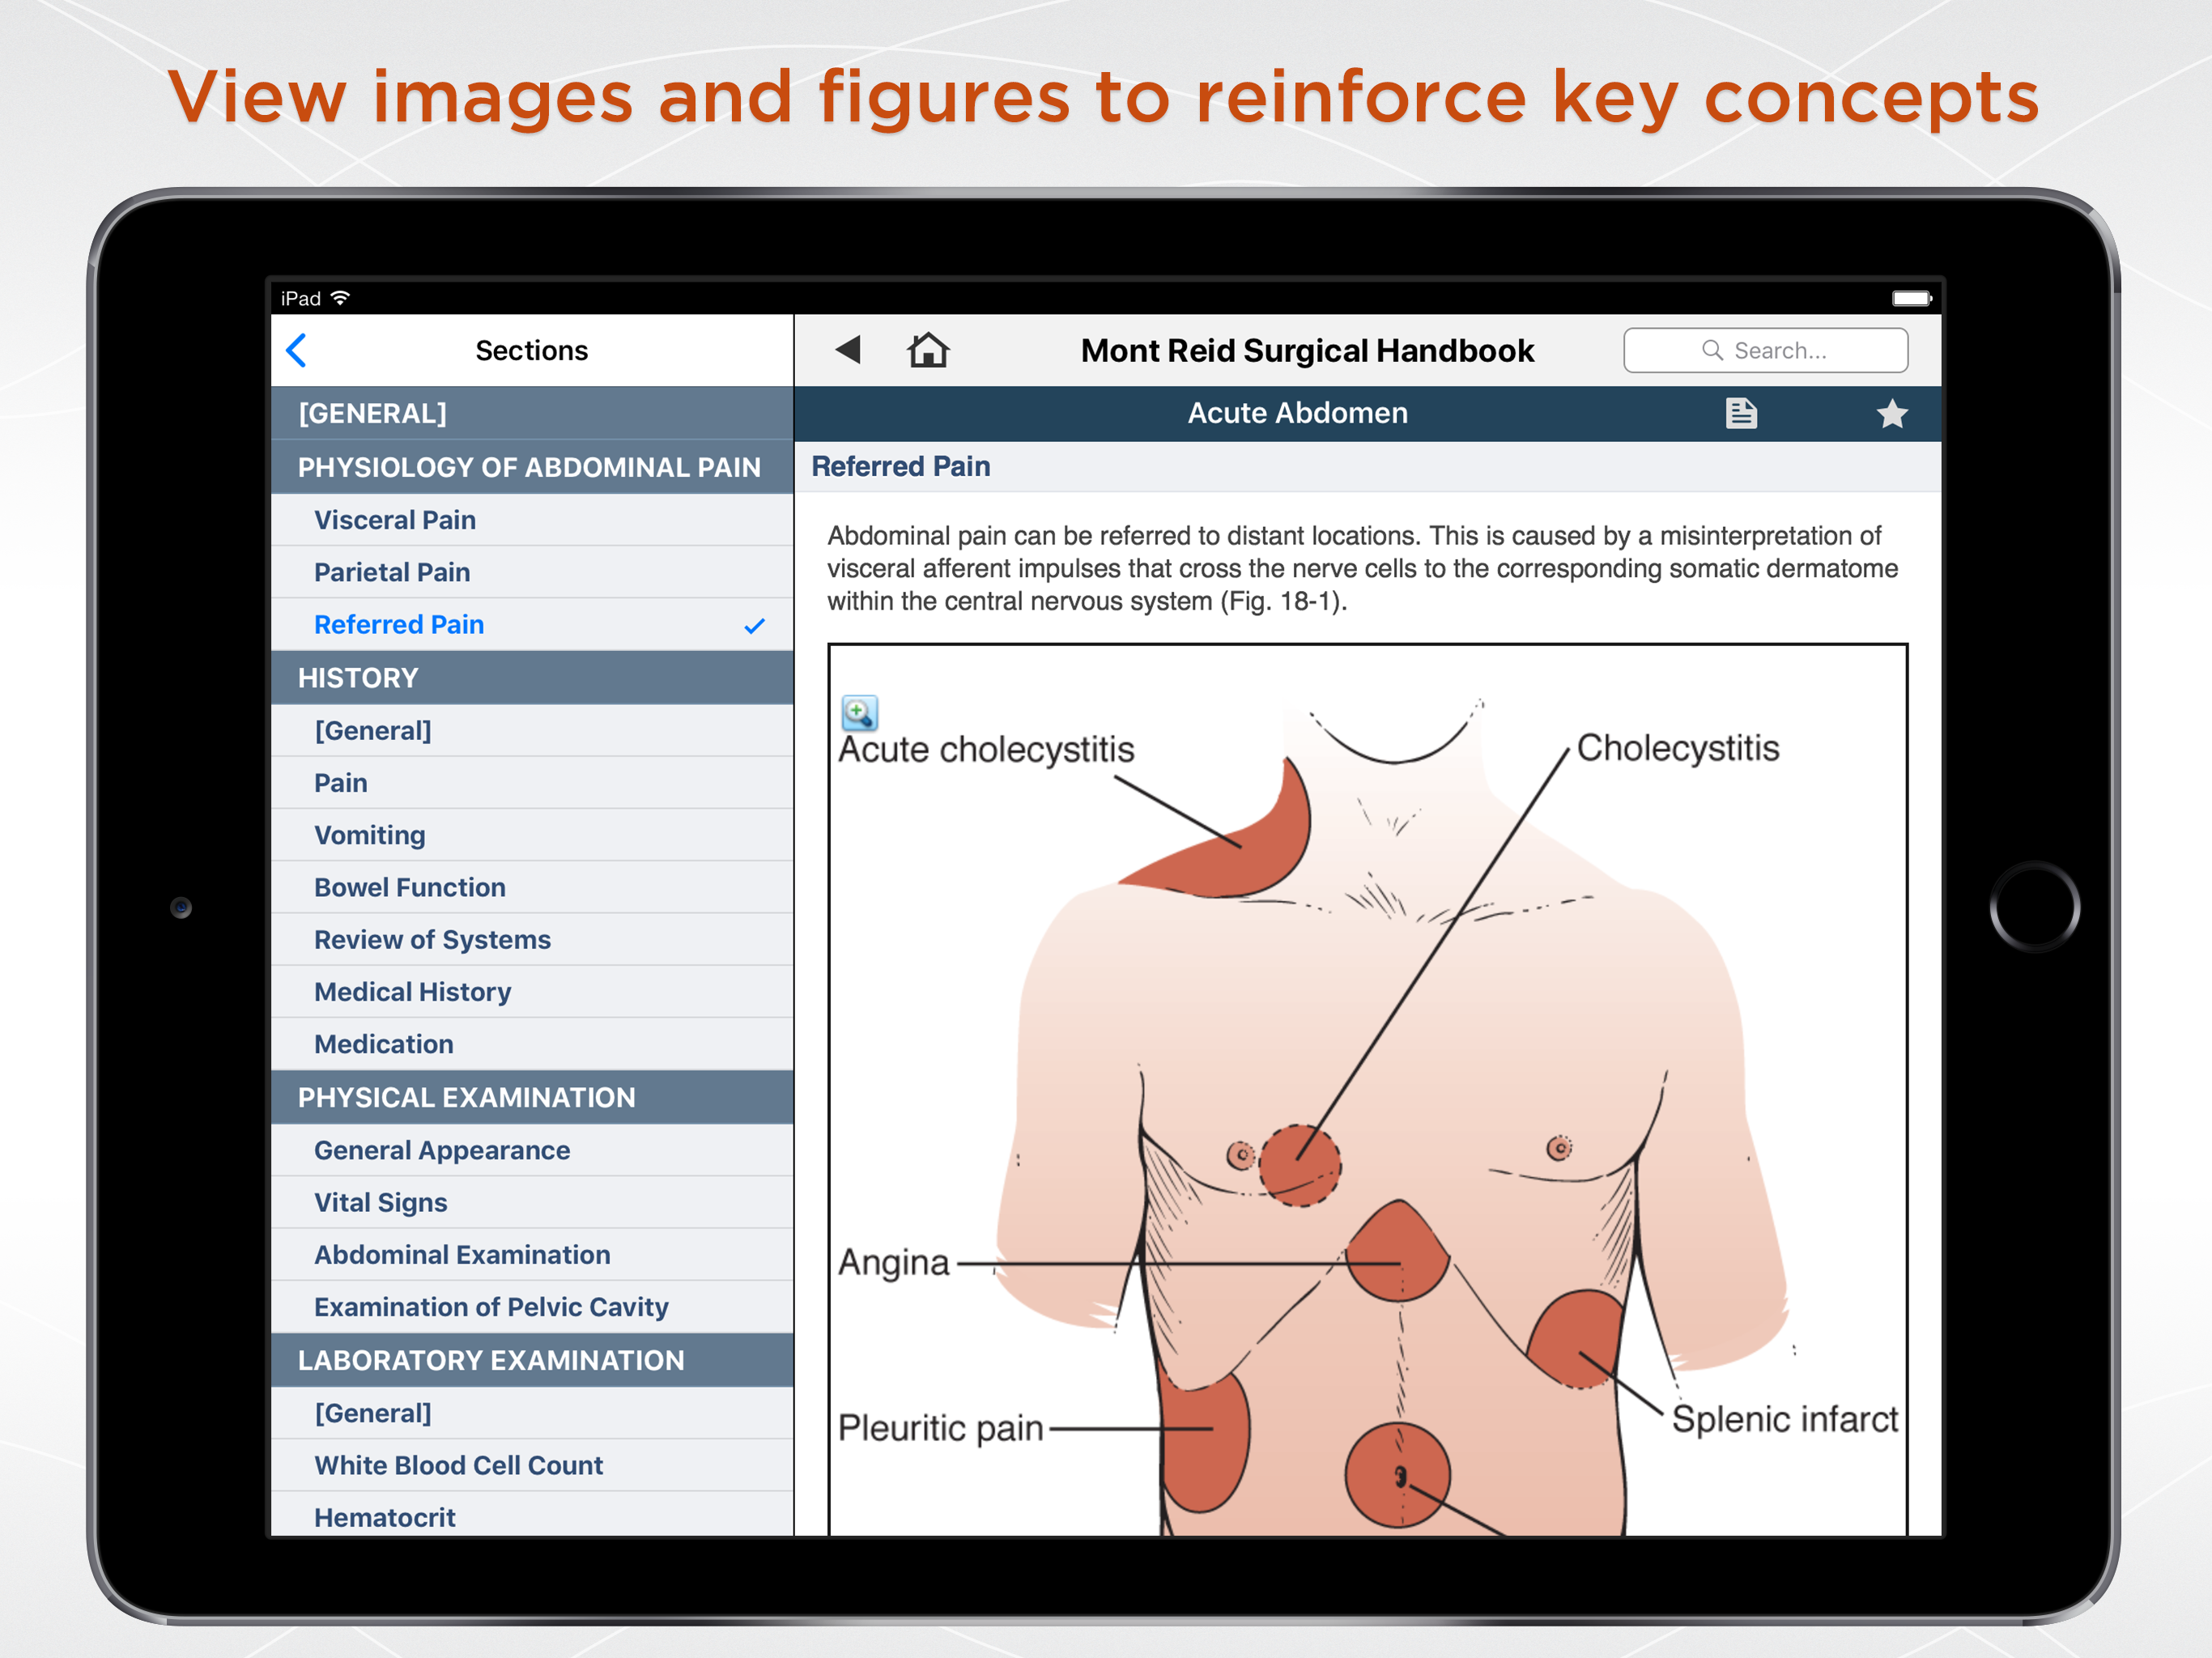This screenshot has width=2212, height=1658.
Task: Click the search magnifier icon
Action: pyautogui.click(x=1712, y=350)
